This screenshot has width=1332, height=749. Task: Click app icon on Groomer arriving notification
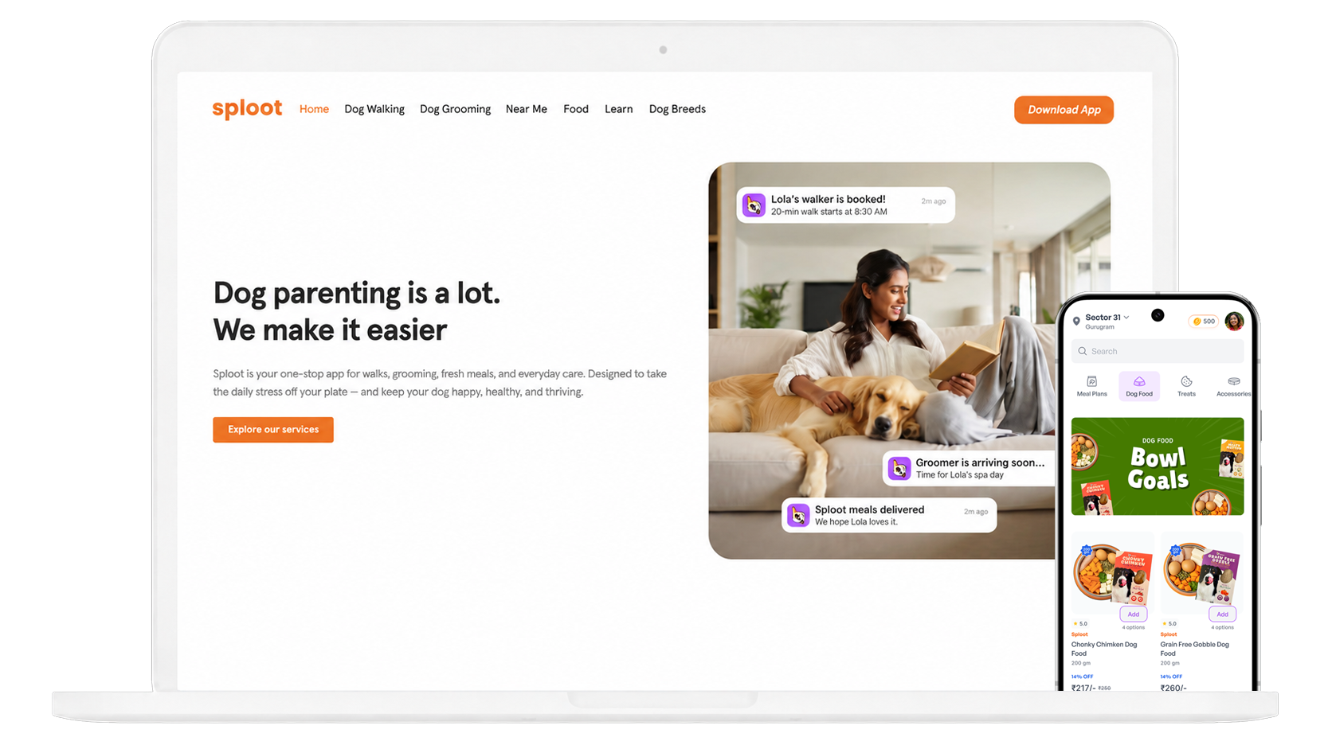coord(899,468)
